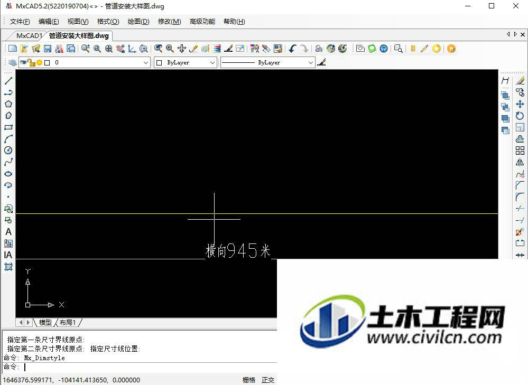The height and width of the screenshot is (385, 528).
Task: Toggle layer 0 visibility eye icon
Action: (23, 62)
